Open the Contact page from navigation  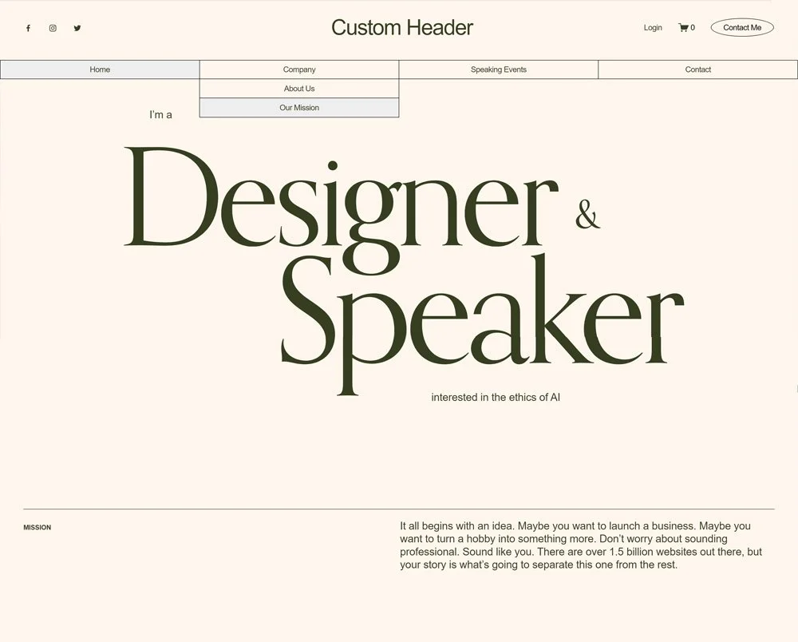coord(697,69)
